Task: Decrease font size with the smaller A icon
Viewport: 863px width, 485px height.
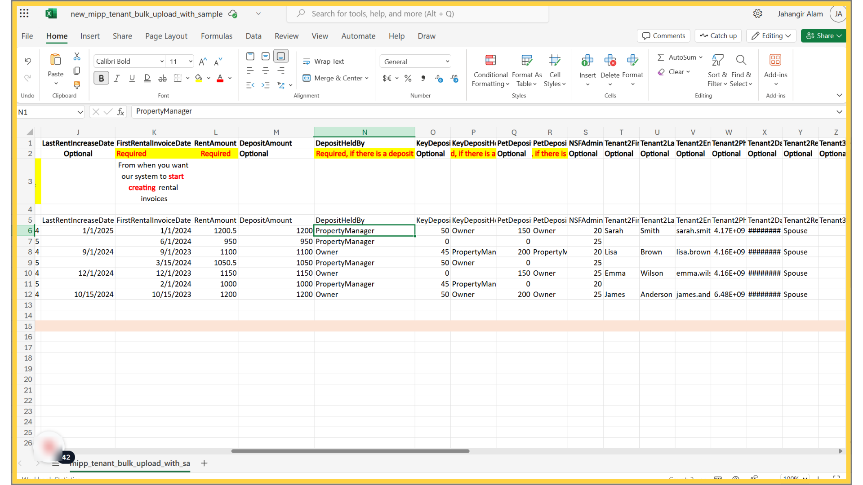Action: [218, 62]
